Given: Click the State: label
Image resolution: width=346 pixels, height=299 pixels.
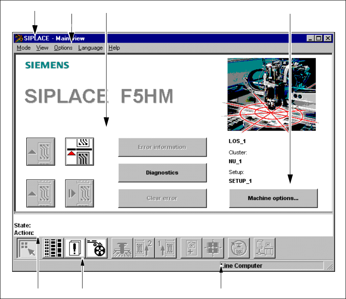Looking at the screenshot, I should (x=22, y=226).
